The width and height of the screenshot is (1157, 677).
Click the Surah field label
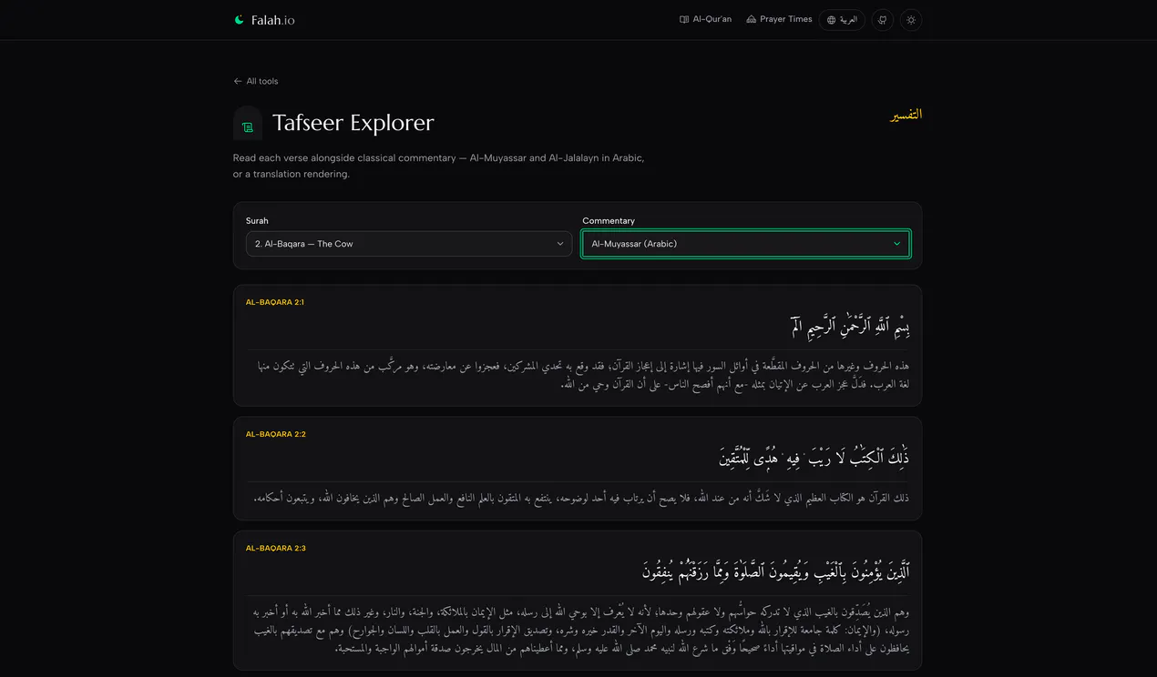click(257, 220)
